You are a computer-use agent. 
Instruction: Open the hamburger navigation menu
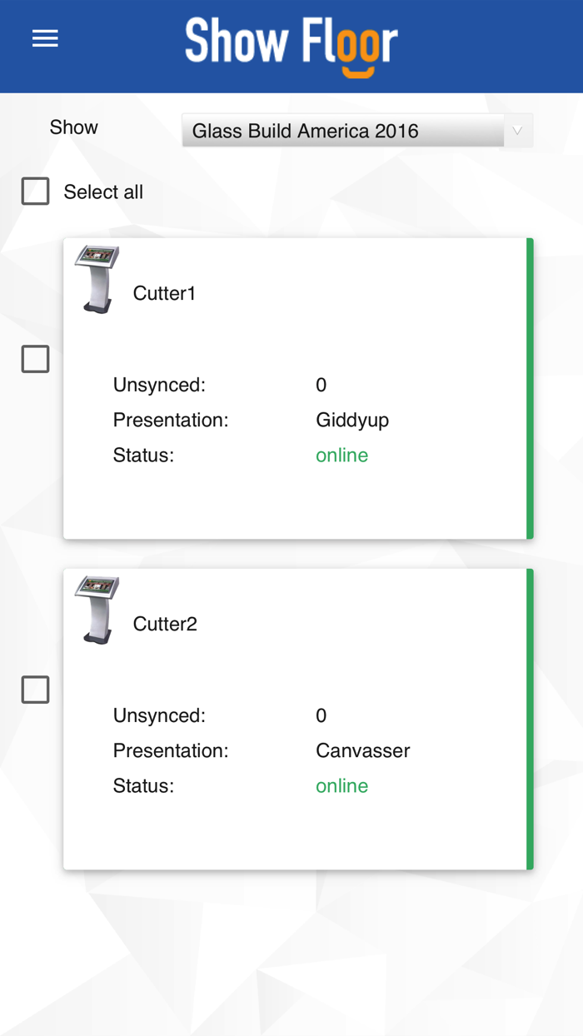pos(45,38)
